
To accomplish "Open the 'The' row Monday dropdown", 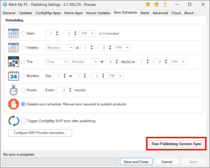I will tap(84, 62).
